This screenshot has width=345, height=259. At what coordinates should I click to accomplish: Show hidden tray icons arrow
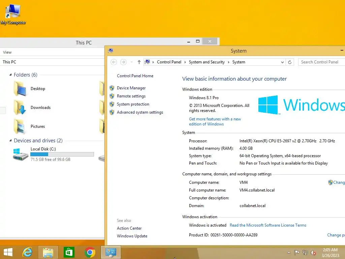click(x=289, y=253)
